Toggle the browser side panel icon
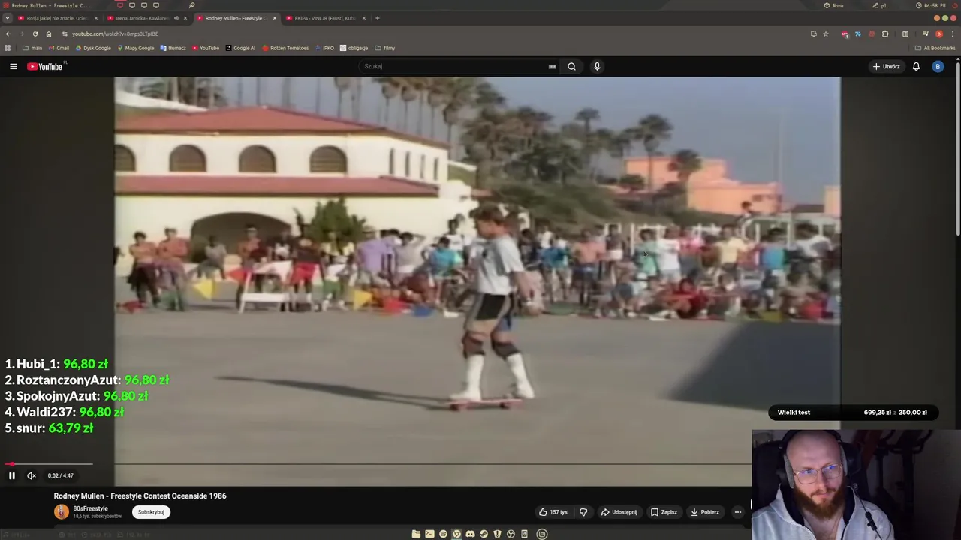 (905, 34)
